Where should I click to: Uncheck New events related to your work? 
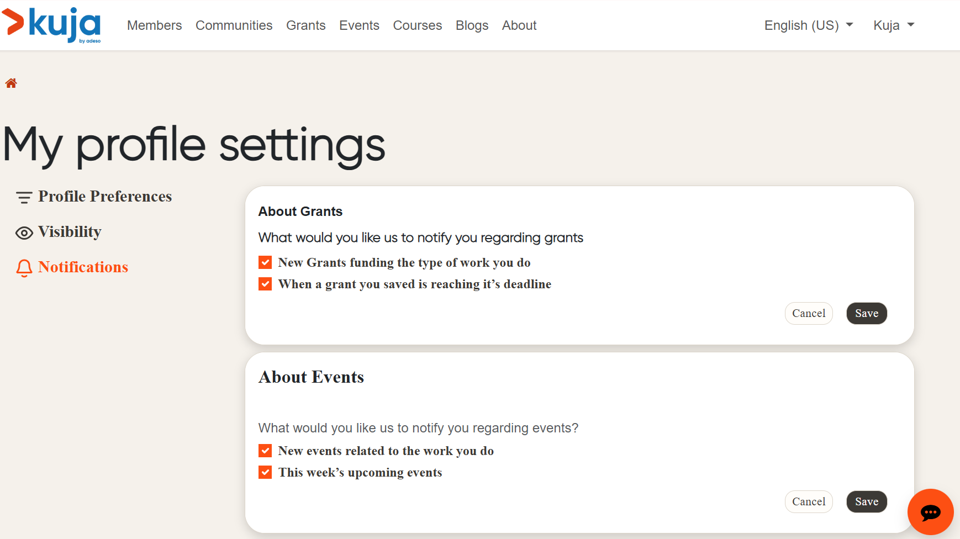click(265, 451)
